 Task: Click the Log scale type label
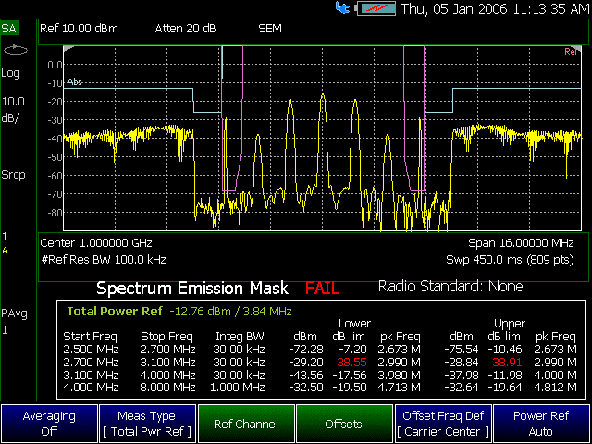10,74
